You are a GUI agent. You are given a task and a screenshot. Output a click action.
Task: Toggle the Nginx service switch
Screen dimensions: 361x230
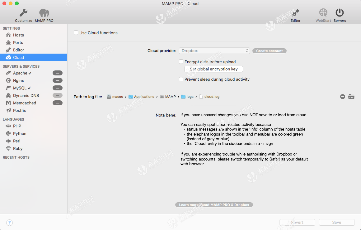pyautogui.click(x=58, y=80)
